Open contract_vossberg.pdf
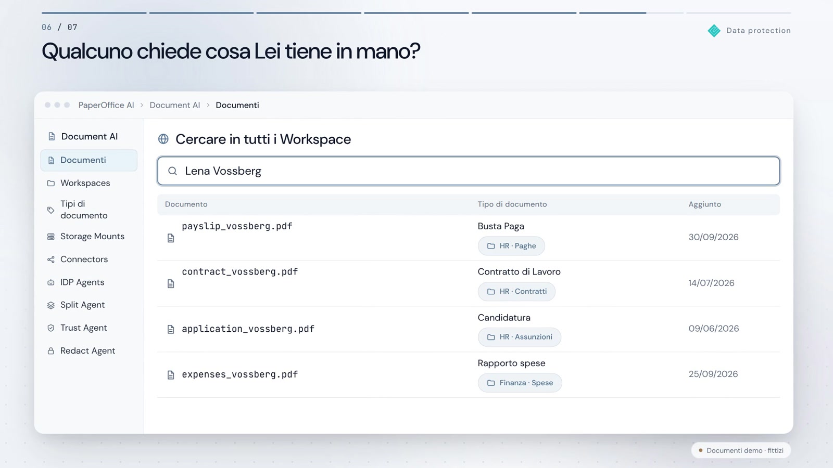The height and width of the screenshot is (468, 833). coord(240,272)
